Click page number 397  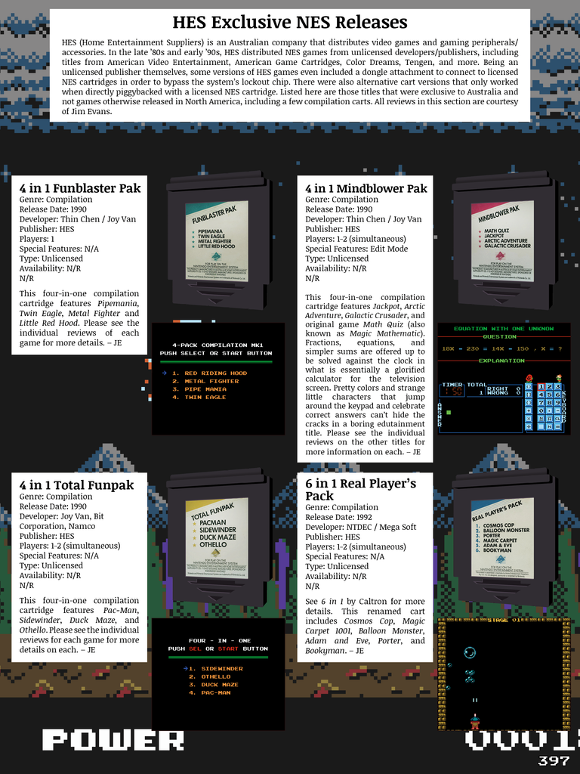[x=554, y=760]
